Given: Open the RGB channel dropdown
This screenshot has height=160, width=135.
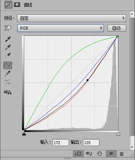Looking at the screenshot, I should (61, 28).
